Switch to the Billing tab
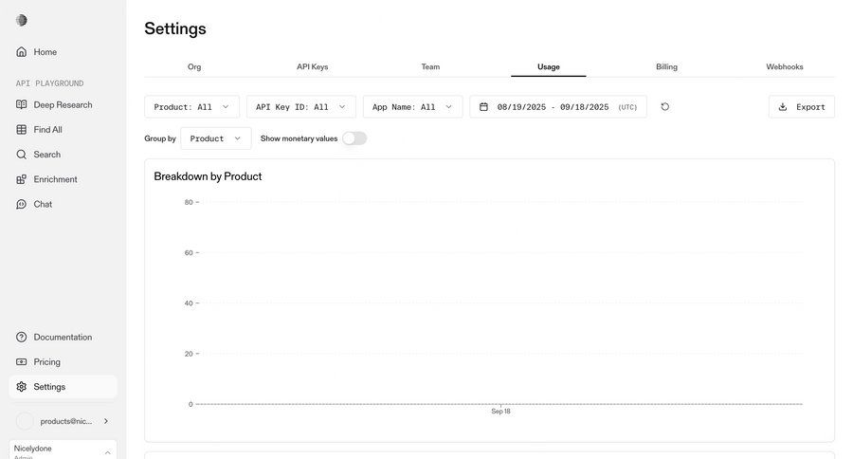This screenshot has width=853, height=459. [x=666, y=67]
